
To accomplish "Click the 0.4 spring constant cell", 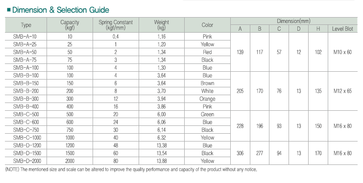I will point(116,37).
